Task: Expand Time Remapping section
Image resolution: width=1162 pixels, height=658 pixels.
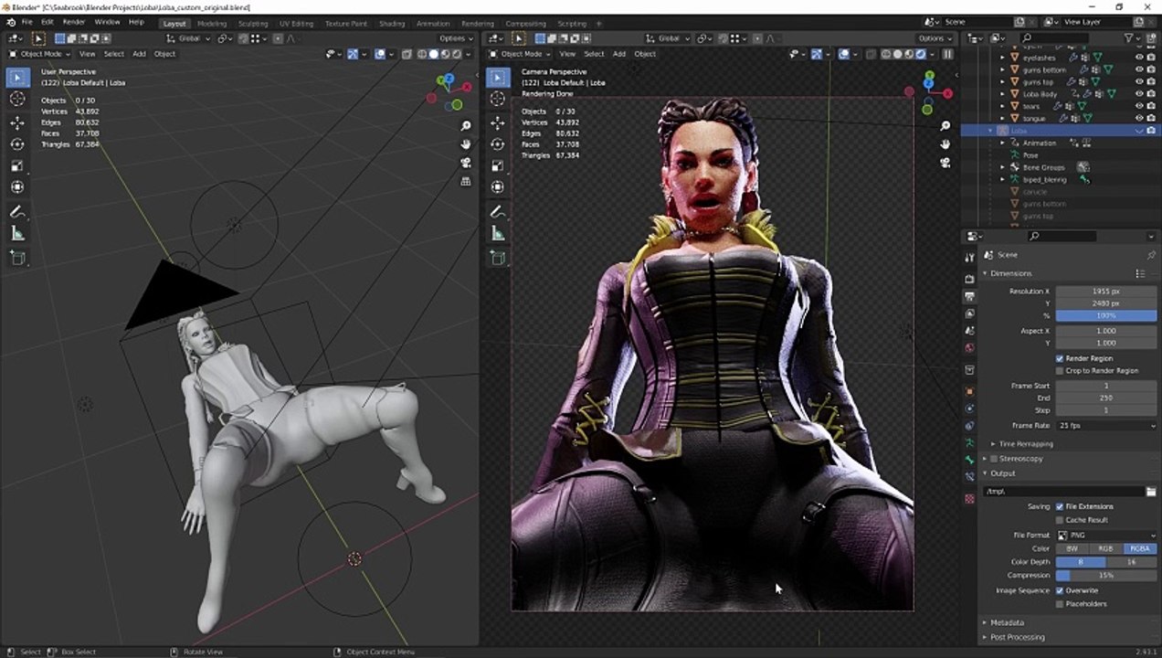Action: pyautogui.click(x=1026, y=443)
